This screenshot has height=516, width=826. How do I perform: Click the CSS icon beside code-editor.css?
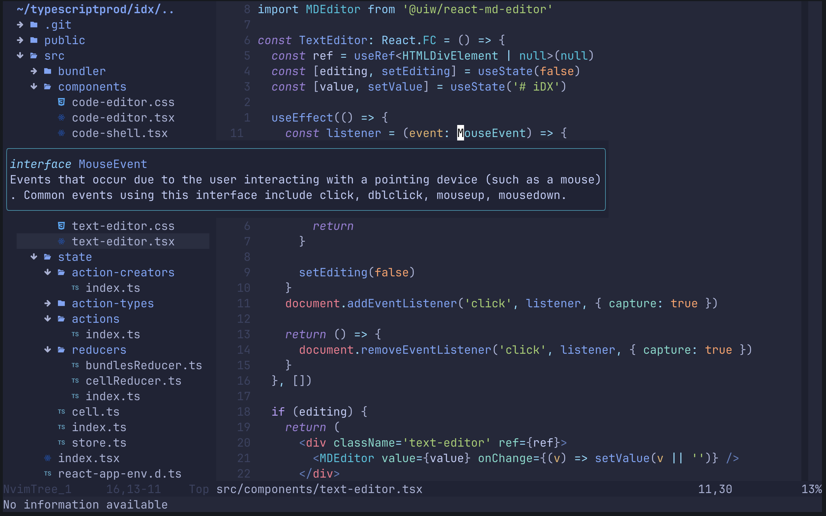pos(61,102)
